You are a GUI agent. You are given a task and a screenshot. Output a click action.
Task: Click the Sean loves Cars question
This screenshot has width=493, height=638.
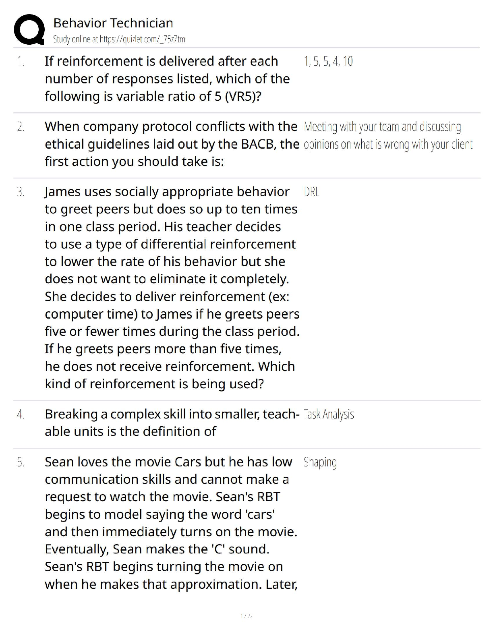[x=171, y=523]
